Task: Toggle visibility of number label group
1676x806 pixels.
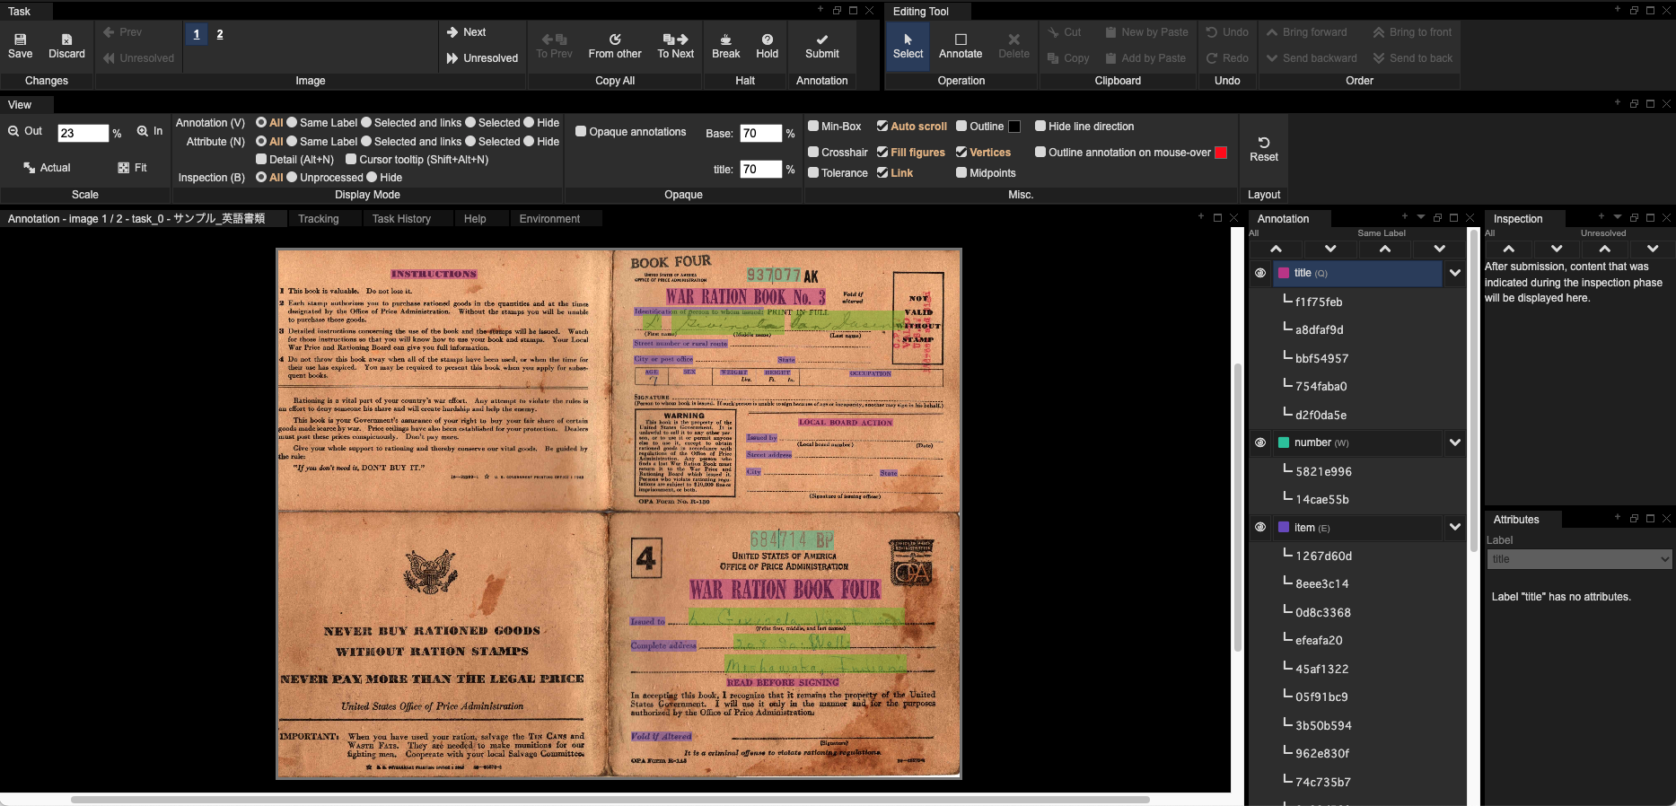Action: tap(1260, 442)
